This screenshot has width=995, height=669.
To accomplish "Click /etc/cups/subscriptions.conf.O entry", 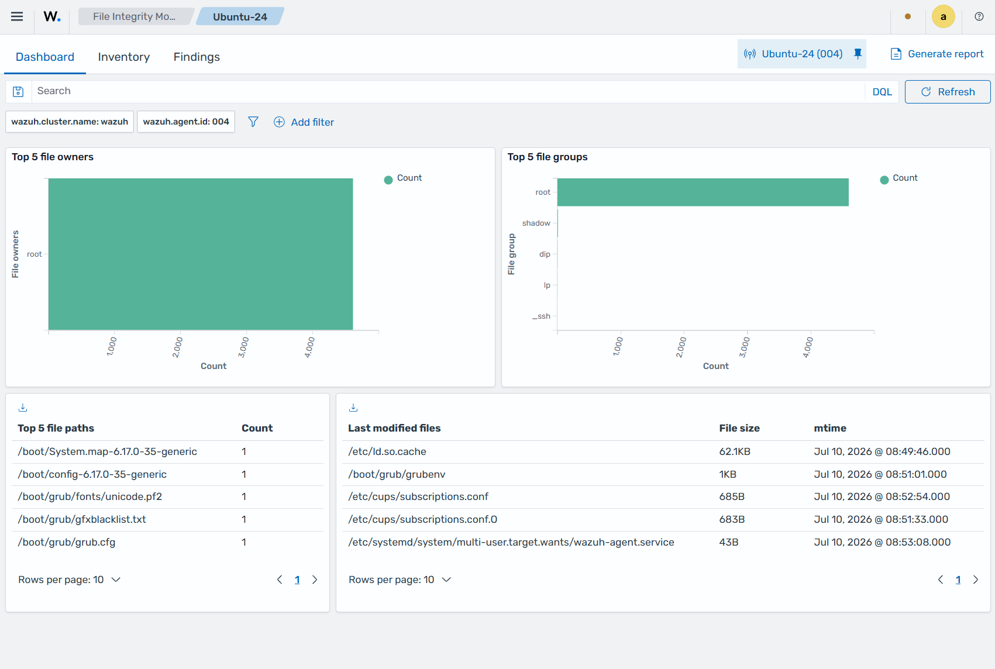I will (423, 519).
